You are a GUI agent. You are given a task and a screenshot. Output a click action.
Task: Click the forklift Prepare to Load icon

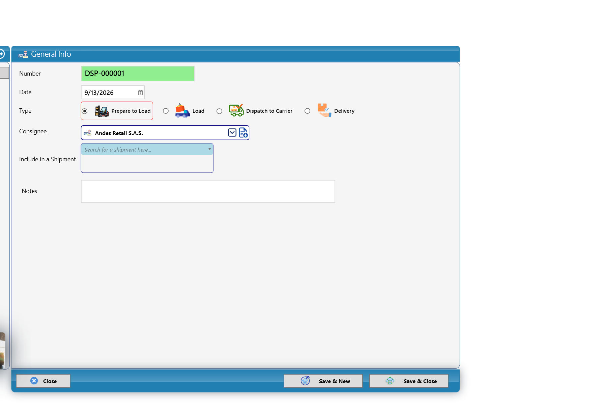click(102, 111)
